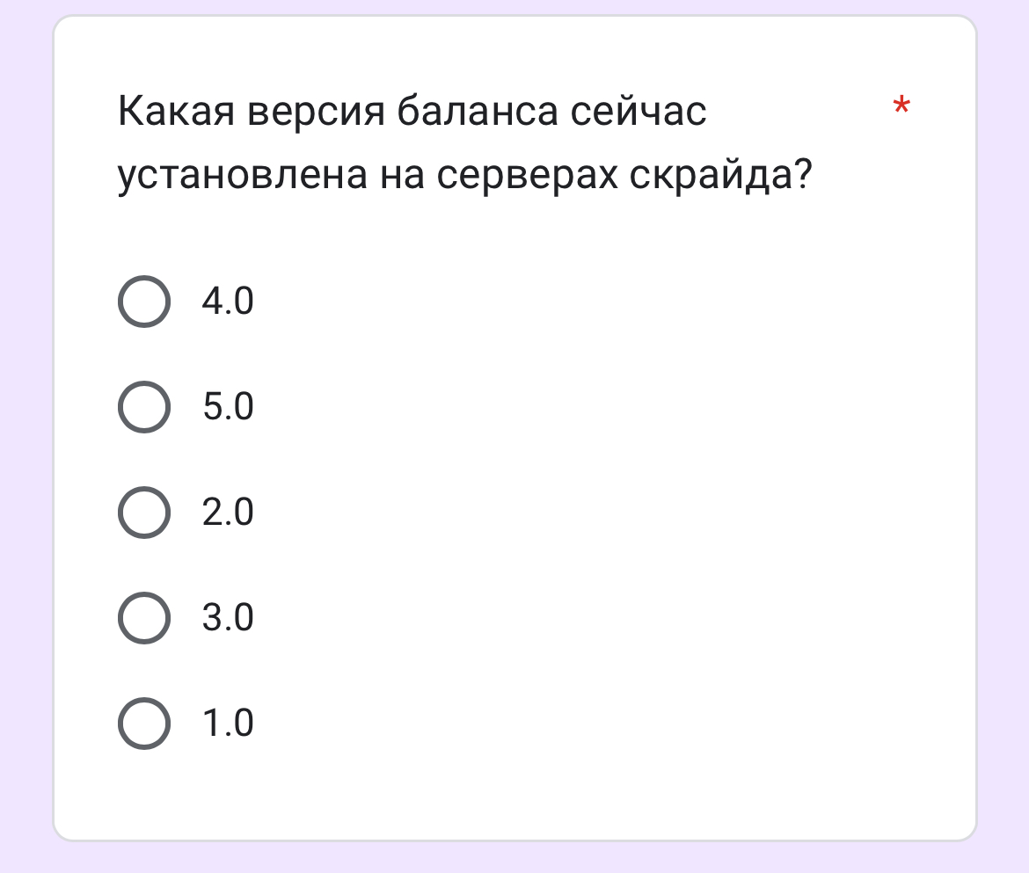Click the "5.0" answer label text

(228, 407)
